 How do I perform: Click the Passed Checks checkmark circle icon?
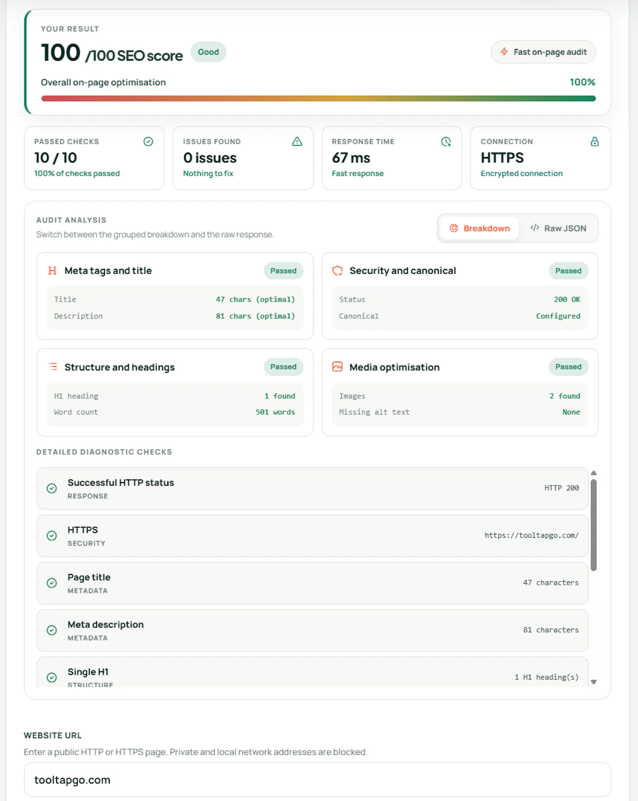(x=148, y=142)
